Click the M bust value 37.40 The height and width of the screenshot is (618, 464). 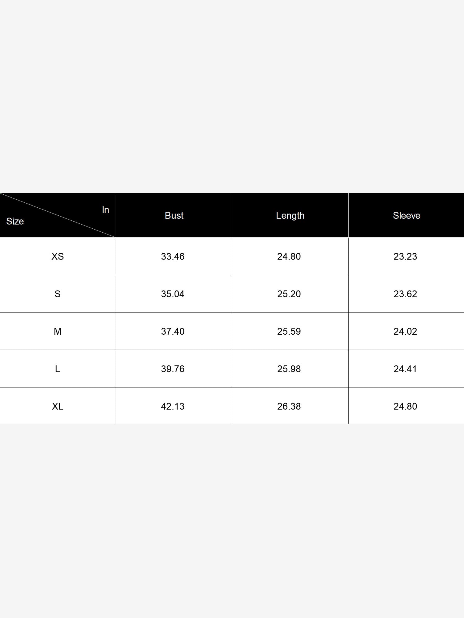point(173,331)
